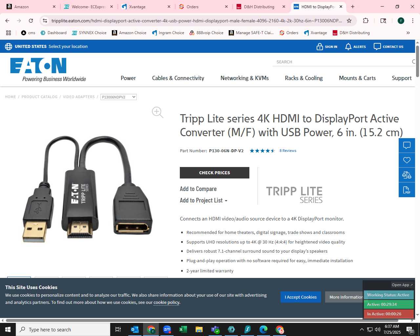Click the Windows Start button

(8, 329)
